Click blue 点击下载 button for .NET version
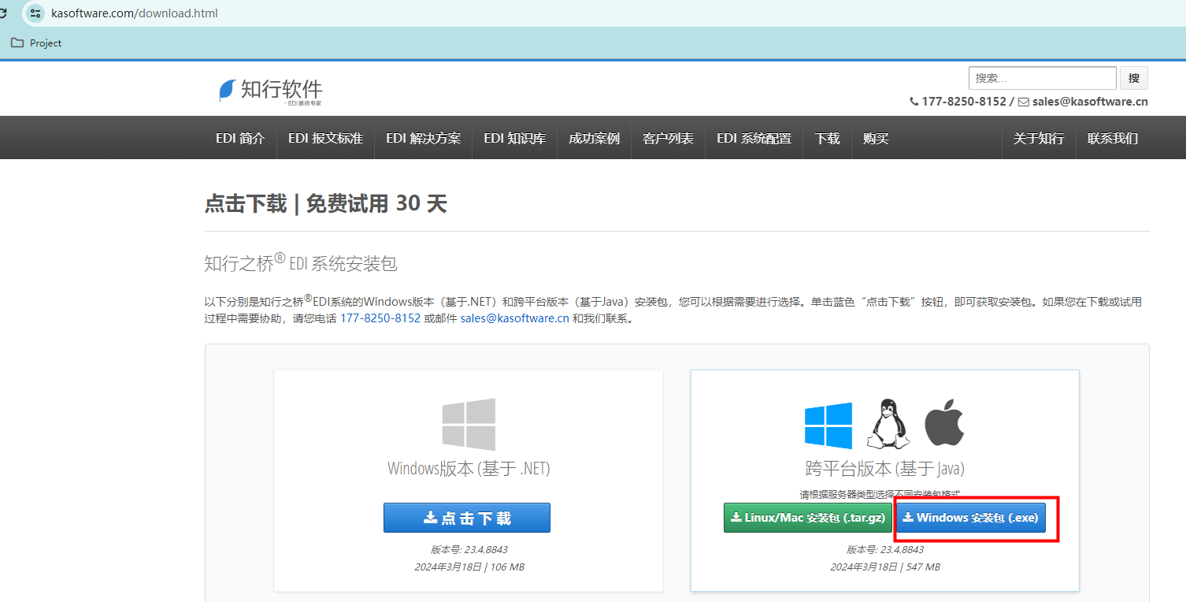 click(x=467, y=518)
